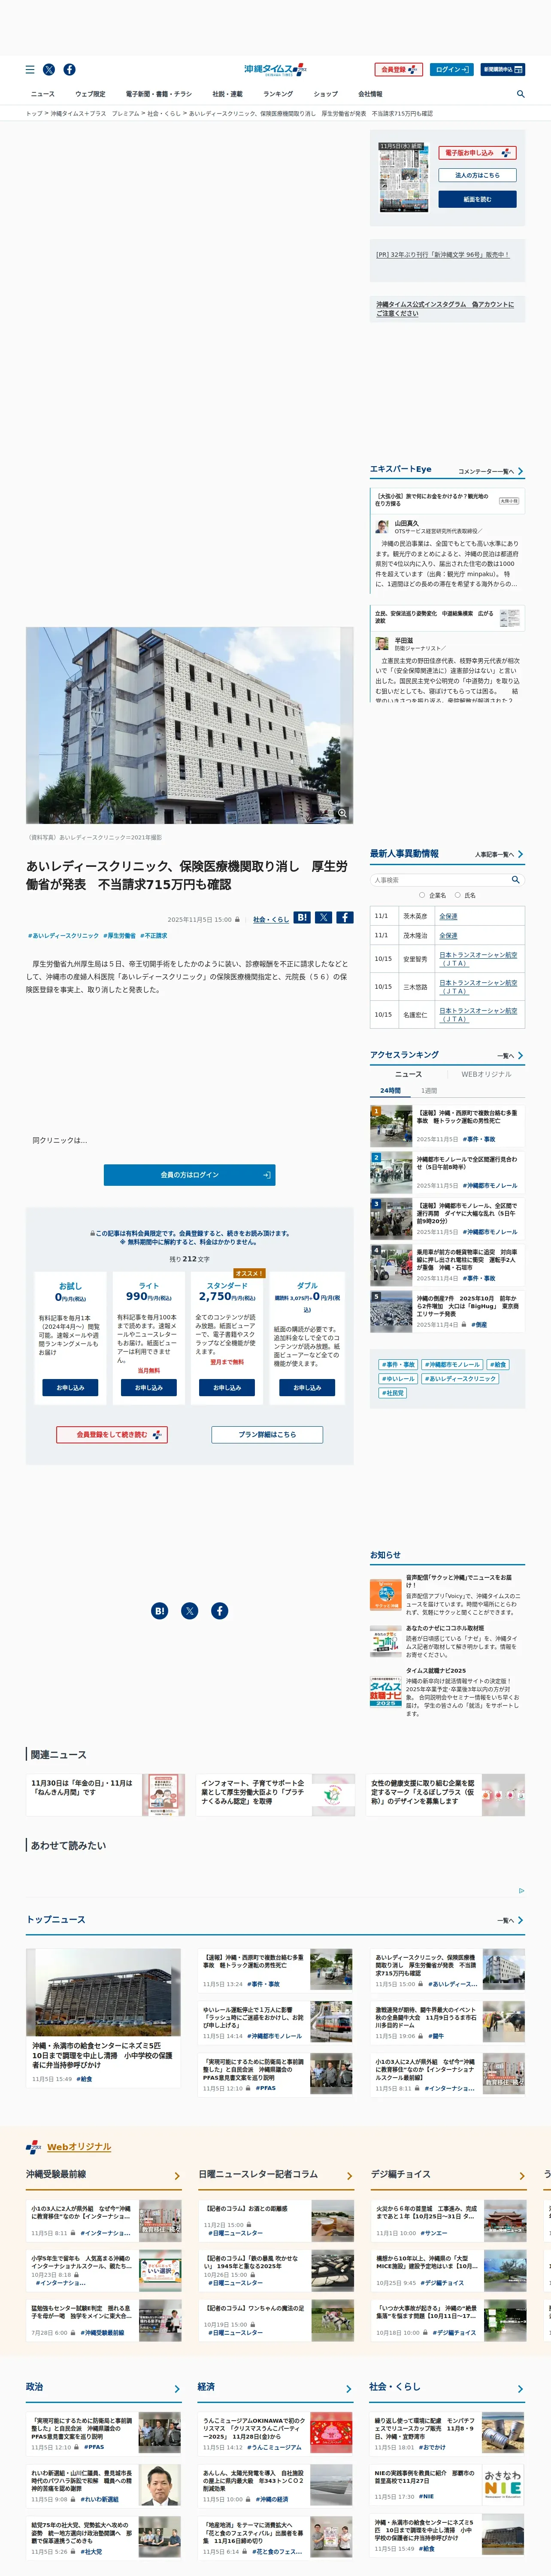Click the Okinawa Times Plus logo

[275, 70]
